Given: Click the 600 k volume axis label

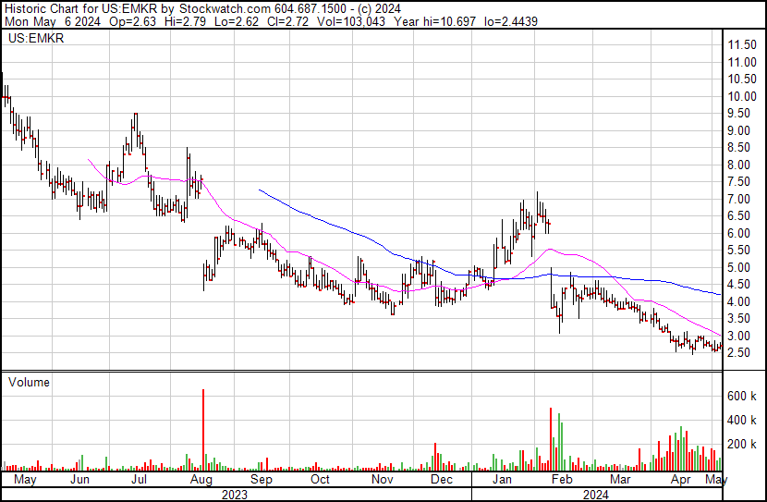Looking at the screenshot, I should [x=741, y=396].
